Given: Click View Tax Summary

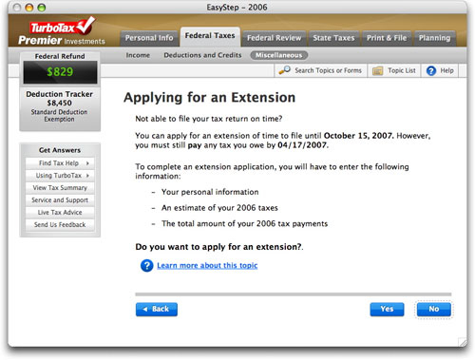Looking at the screenshot, I should (x=60, y=188).
